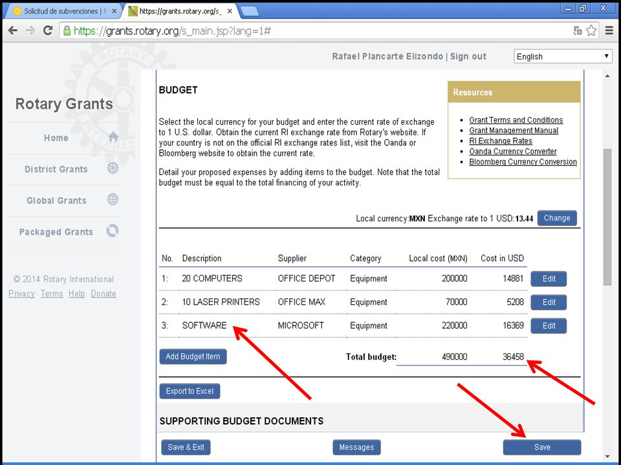Viewport: 621px width, 465px height.
Task: Open Global Grants in the sidebar
Action: (56, 200)
